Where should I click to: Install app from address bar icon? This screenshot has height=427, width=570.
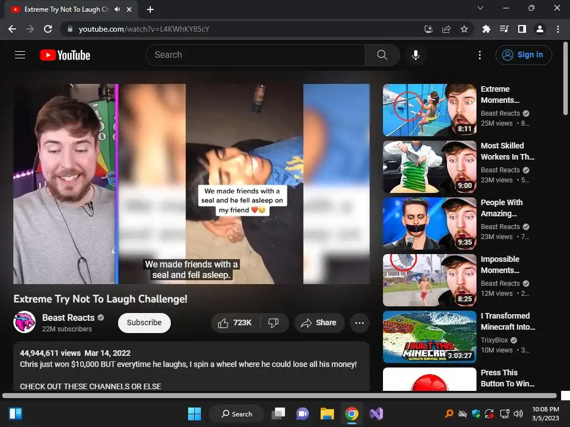coord(428,29)
